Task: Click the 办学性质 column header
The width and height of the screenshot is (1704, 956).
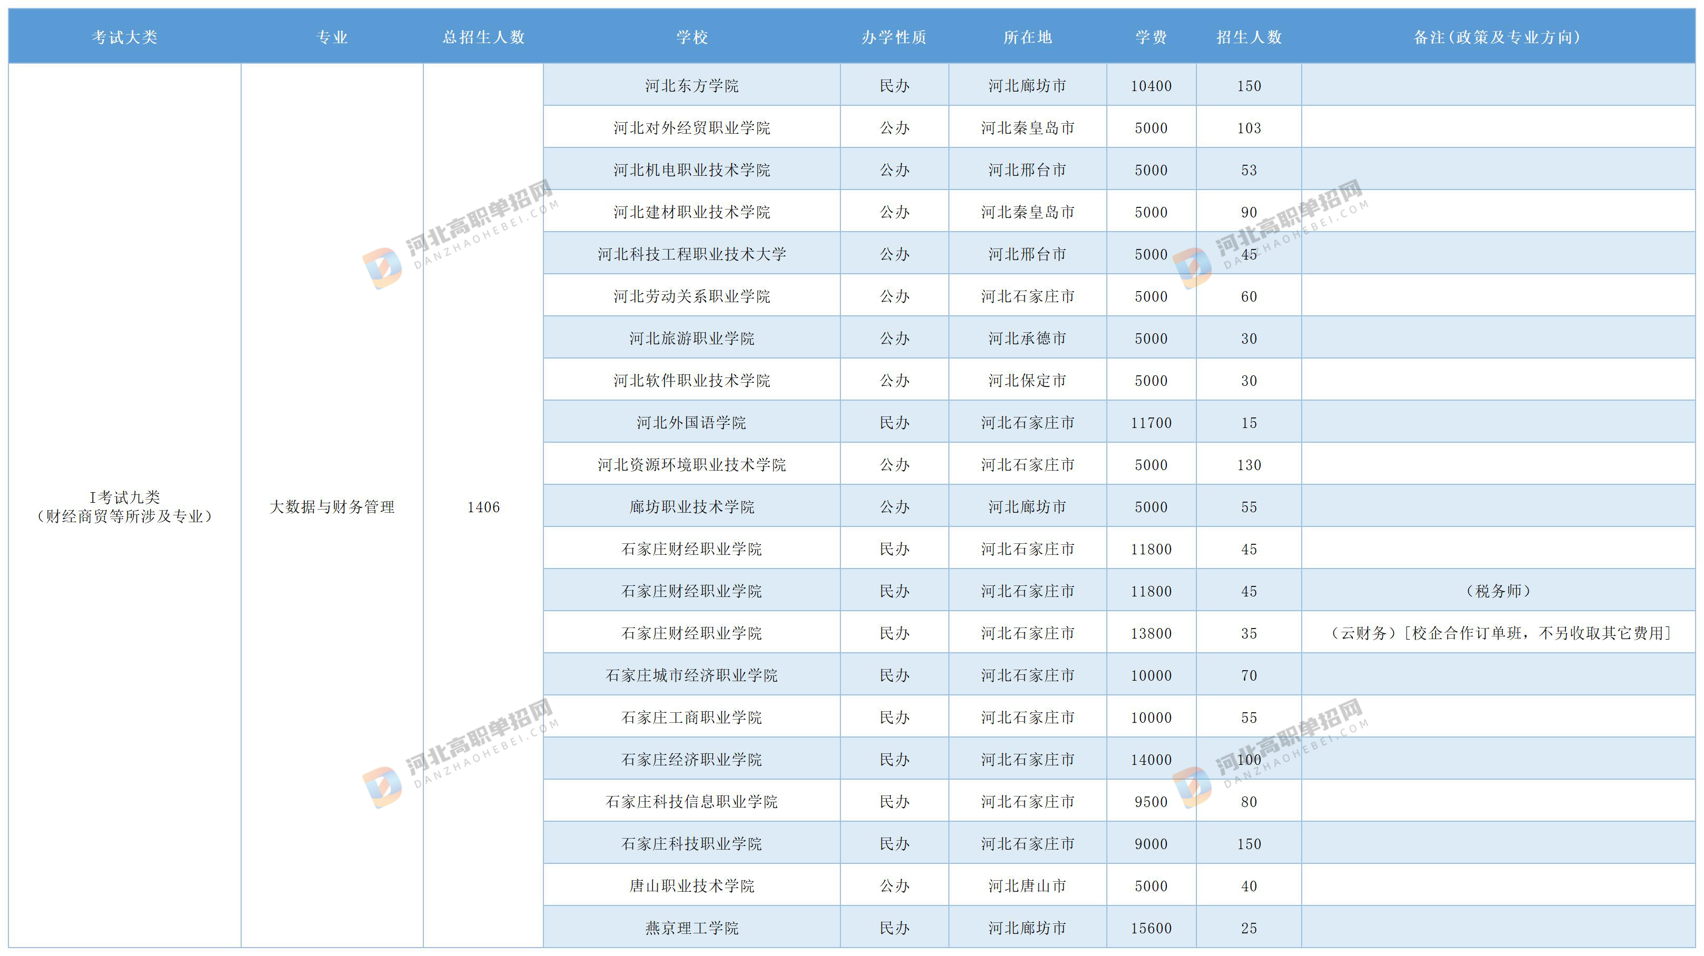Action: [x=894, y=37]
